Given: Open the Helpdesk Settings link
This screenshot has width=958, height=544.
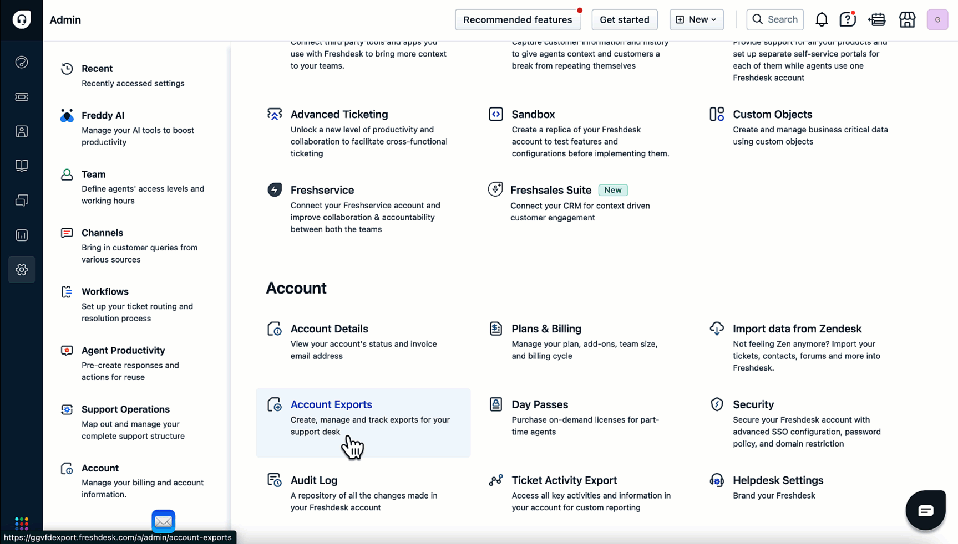Looking at the screenshot, I should (x=778, y=480).
